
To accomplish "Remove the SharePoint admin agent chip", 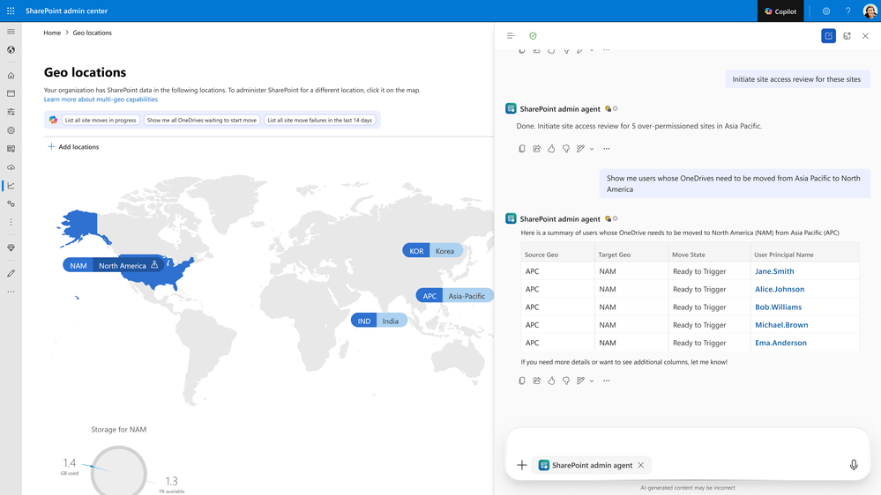I will point(640,465).
